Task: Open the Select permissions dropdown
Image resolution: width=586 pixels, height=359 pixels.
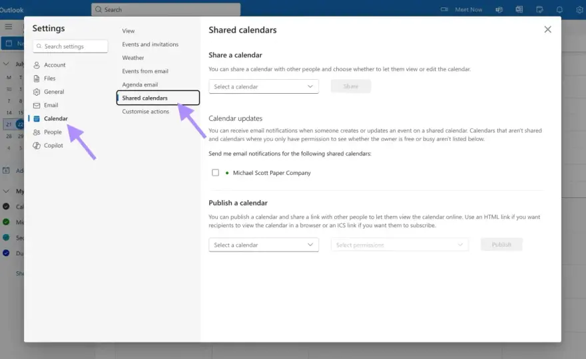Action: coord(400,245)
